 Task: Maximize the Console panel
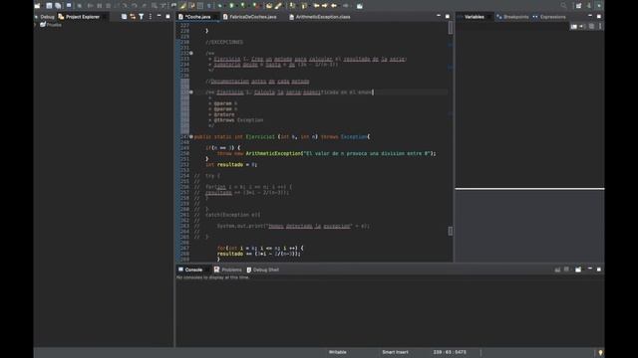599,269
